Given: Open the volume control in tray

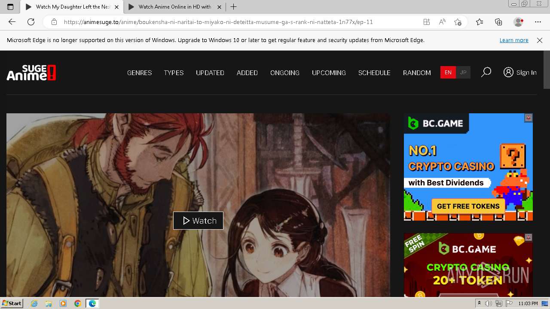Looking at the screenshot, I should (x=489, y=303).
